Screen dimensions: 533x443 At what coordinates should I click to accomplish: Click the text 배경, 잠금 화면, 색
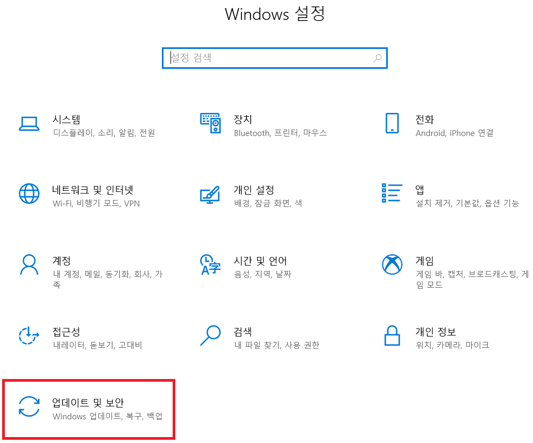(268, 204)
